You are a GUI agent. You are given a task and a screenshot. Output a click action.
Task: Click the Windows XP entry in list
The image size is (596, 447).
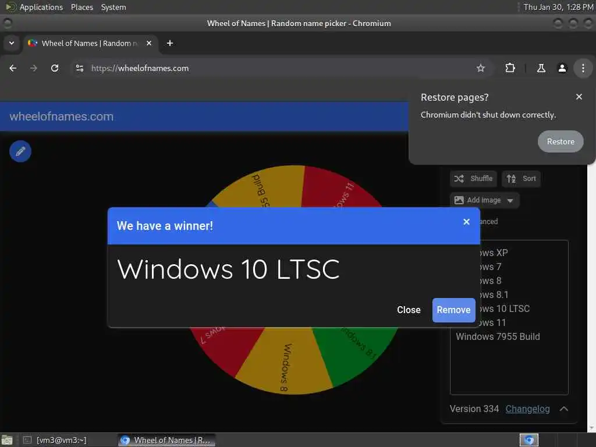493,253
